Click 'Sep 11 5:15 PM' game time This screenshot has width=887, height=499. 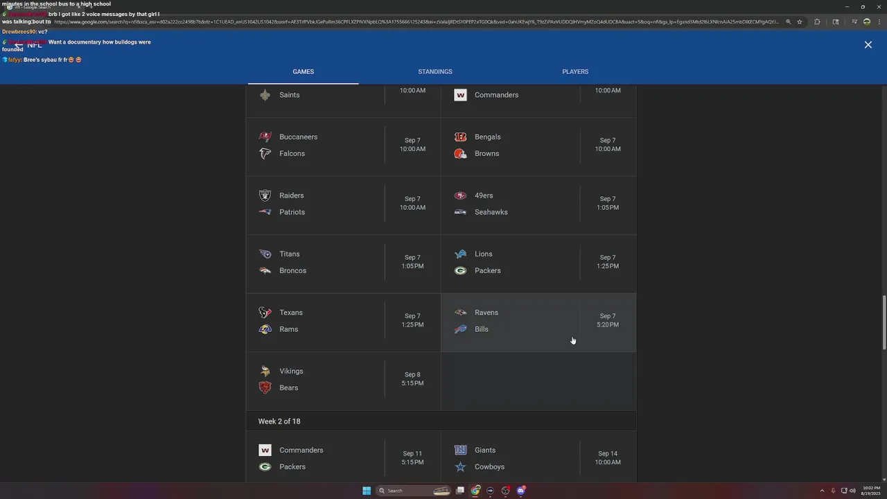tap(412, 458)
